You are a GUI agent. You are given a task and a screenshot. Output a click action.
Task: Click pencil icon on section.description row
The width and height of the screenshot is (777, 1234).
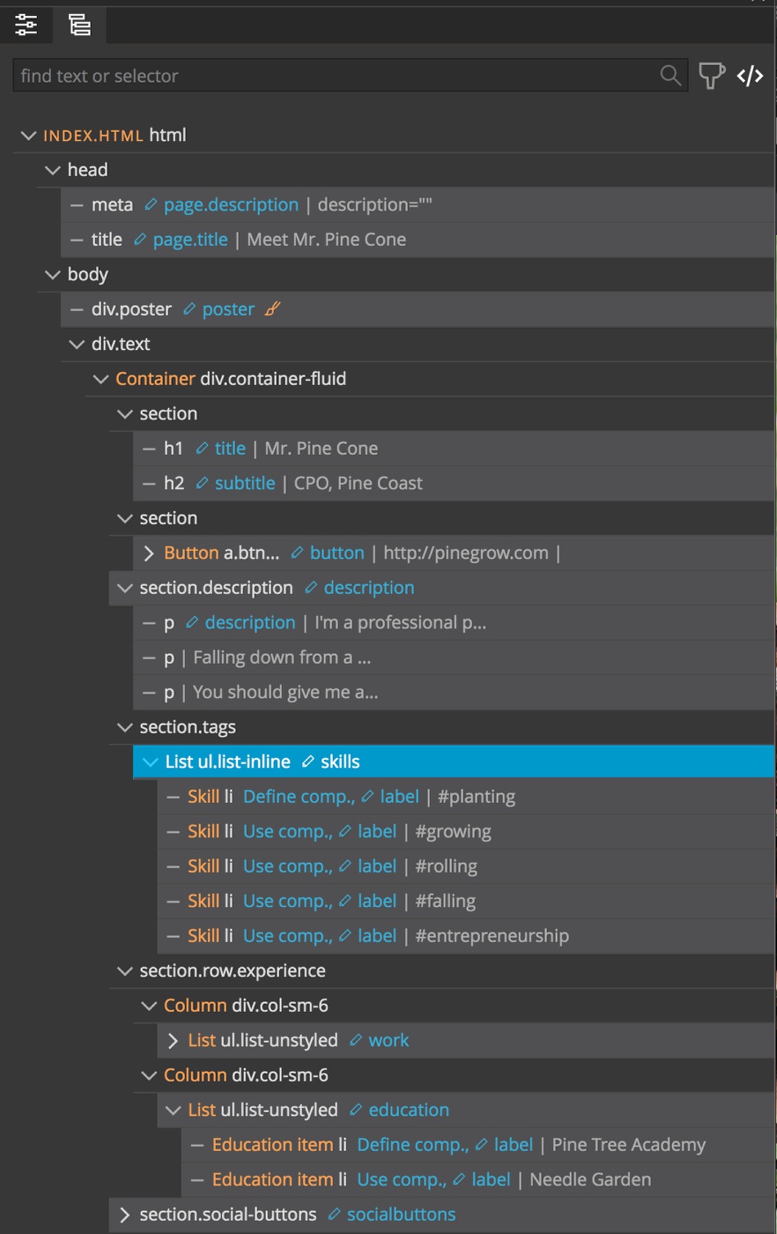click(x=311, y=588)
